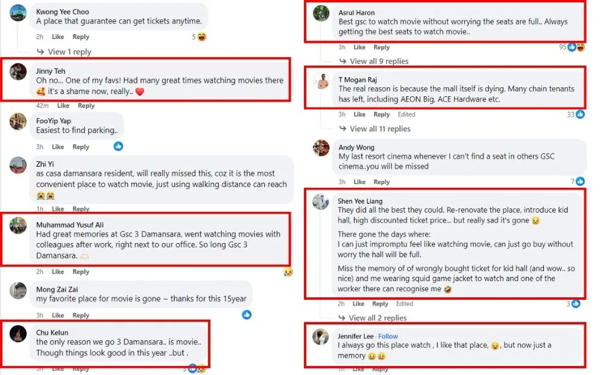Screen dimensions: 603x375
Task: Click the sad reaction under Muhammad Yusuf Ali's comment
Action: [x=288, y=271]
